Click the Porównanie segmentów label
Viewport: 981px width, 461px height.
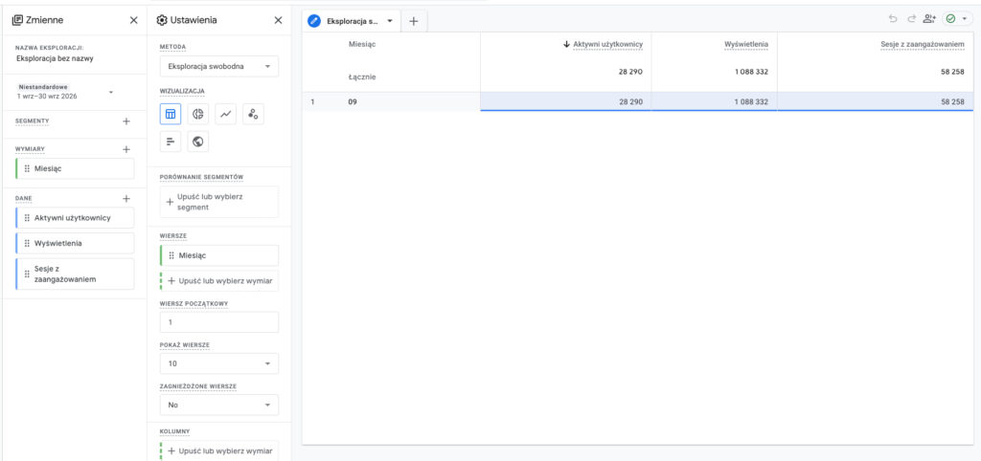pos(201,177)
